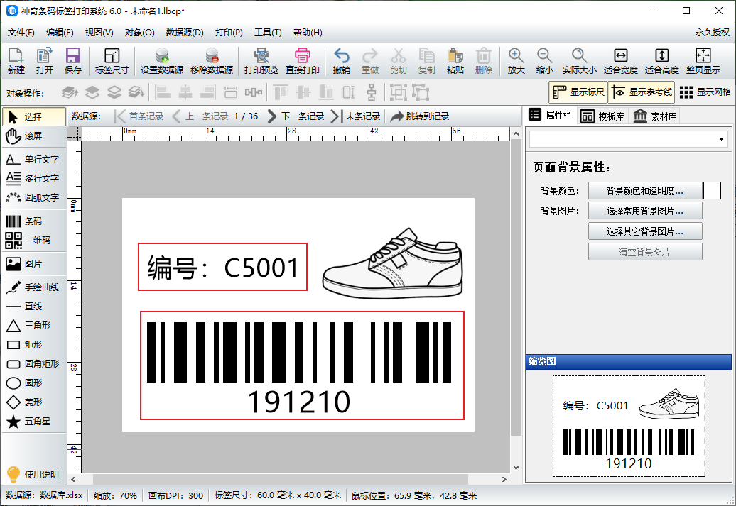Click 选择常用背景图片... button
This screenshot has height=506, width=736.
tap(645, 211)
